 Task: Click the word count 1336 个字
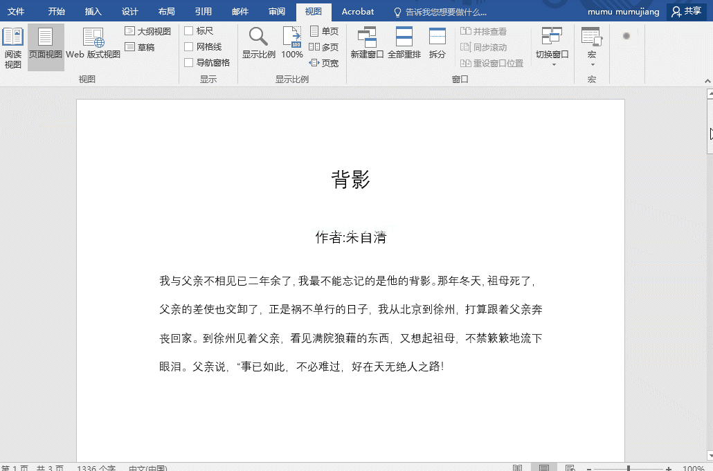96,468
